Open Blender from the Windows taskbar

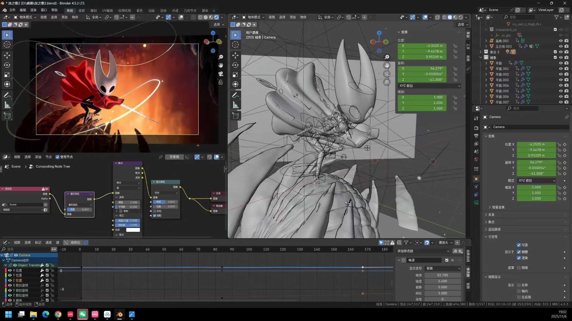coord(120,314)
